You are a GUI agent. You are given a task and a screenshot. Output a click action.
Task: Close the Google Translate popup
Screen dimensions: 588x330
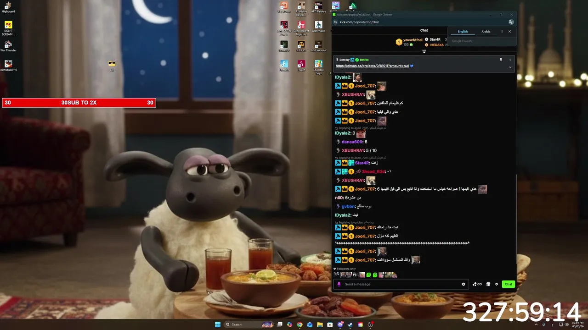coord(509,32)
